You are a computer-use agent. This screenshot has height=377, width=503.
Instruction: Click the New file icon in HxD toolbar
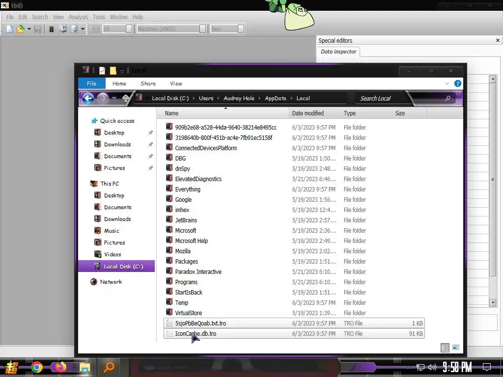tap(10, 29)
